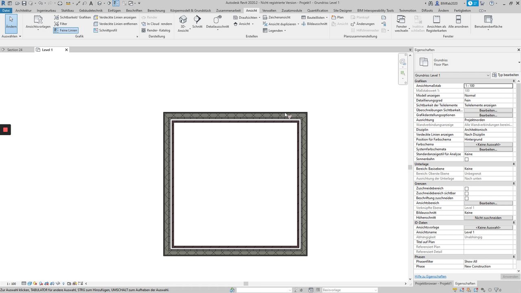Expand the Ansicht duplizieren dropdown

tap(281, 24)
